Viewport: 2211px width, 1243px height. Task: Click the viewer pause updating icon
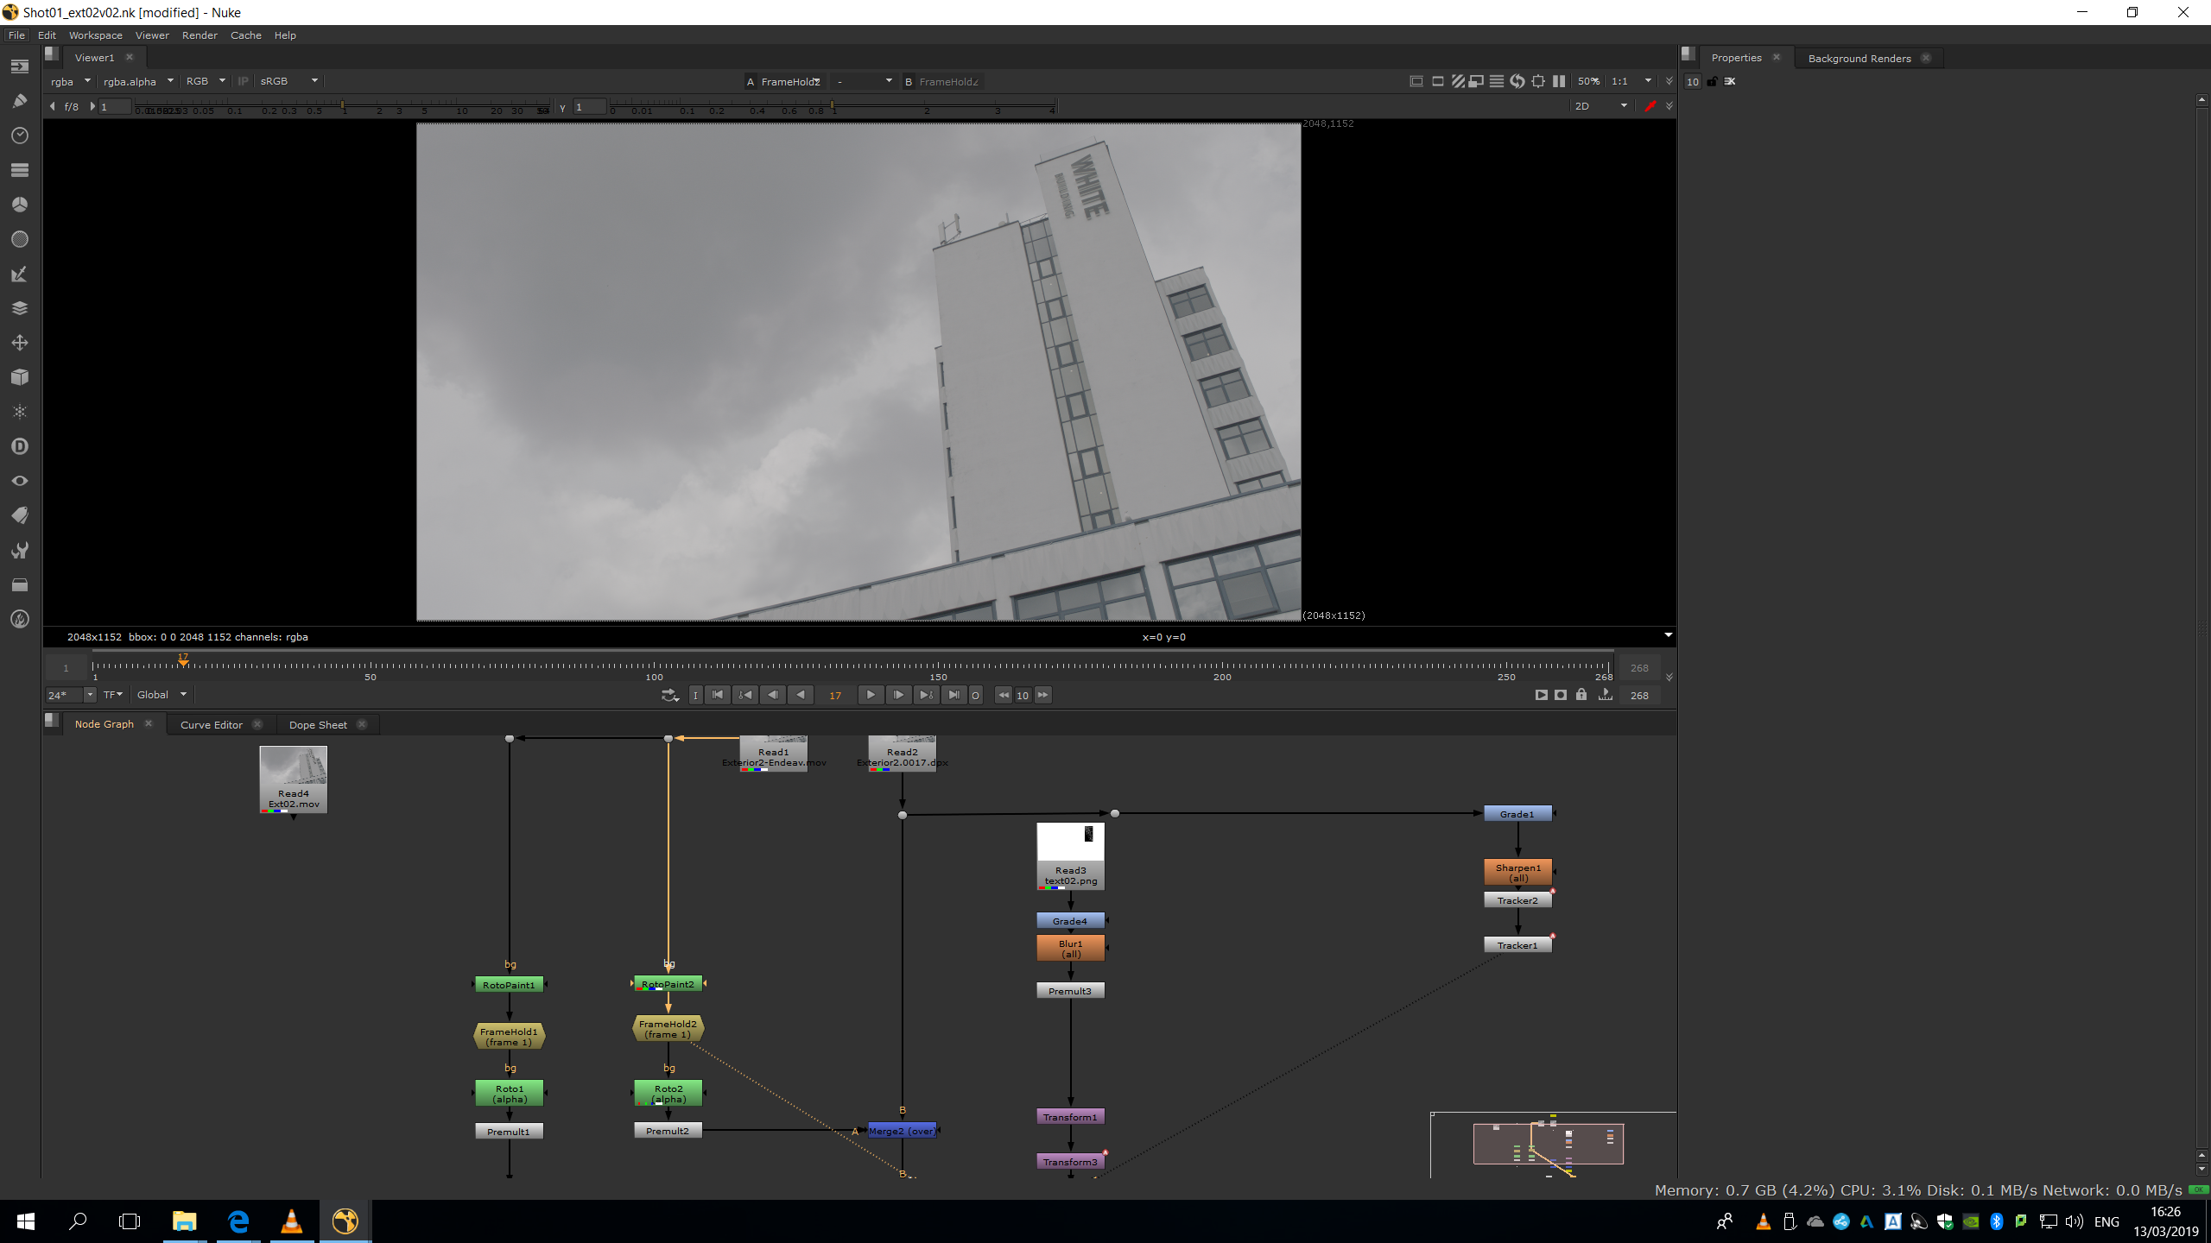pos(1559,81)
